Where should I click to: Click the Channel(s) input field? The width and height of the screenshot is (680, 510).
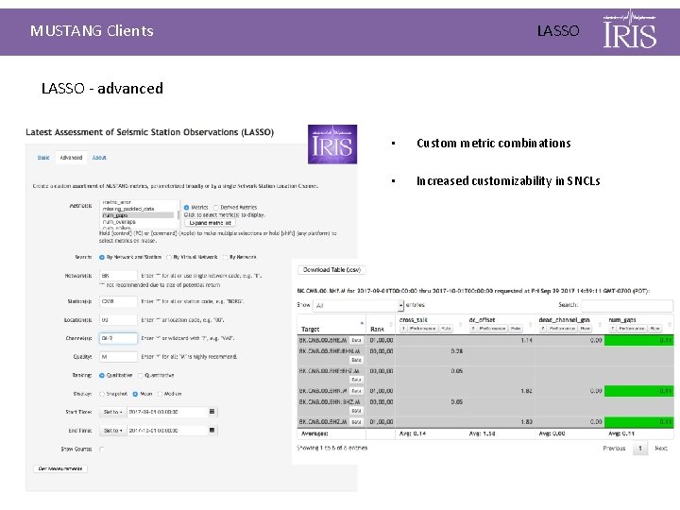pos(118,338)
